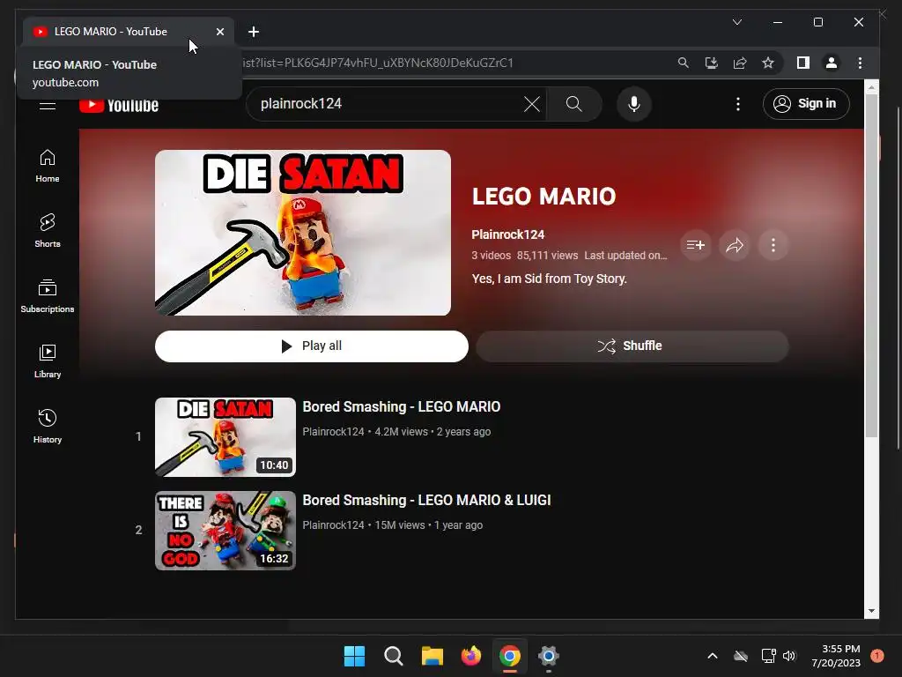Click scrollbar down arrow

tap(871, 611)
